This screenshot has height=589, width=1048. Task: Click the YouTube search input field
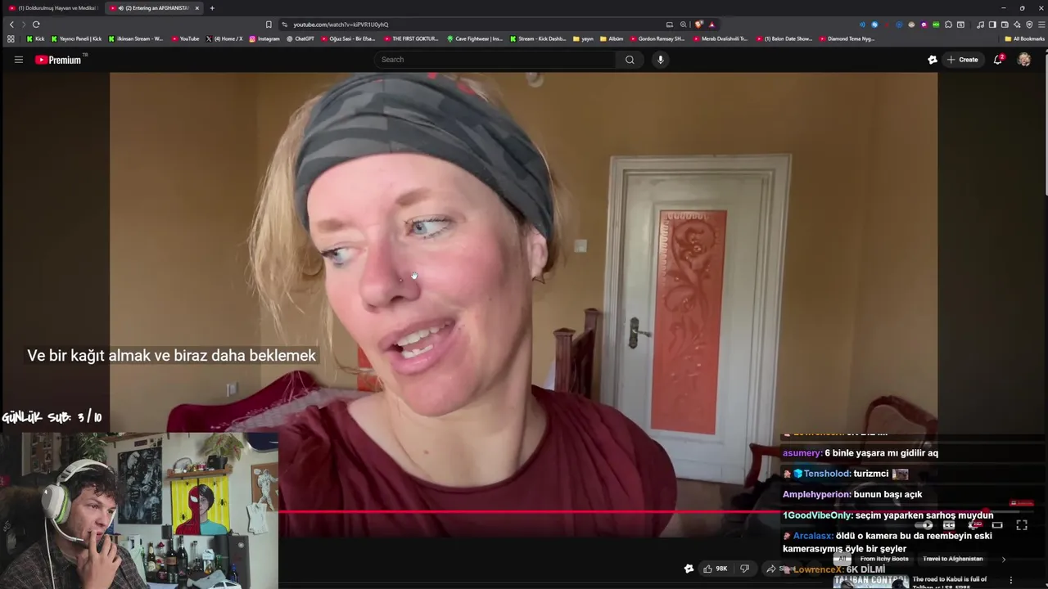tap(495, 60)
